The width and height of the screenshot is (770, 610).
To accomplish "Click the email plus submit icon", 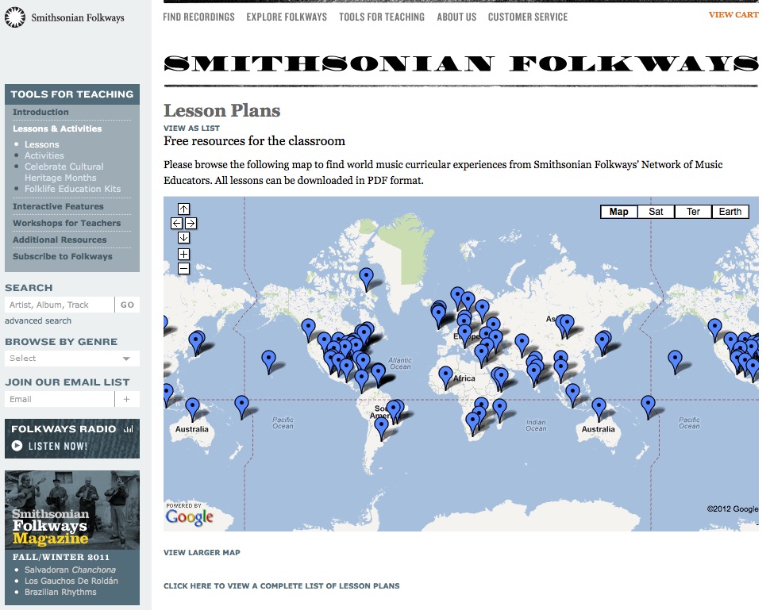I will pos(127,399).
